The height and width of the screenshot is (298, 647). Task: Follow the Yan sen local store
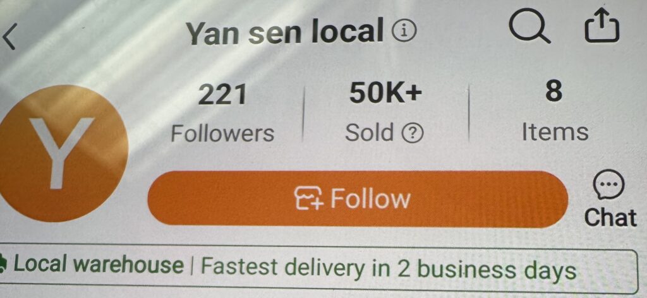[x=358, y=199]
